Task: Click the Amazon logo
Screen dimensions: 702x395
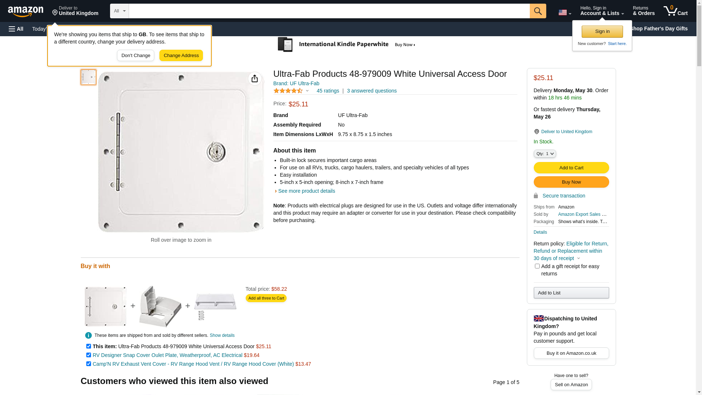Action: coord(26,11)
